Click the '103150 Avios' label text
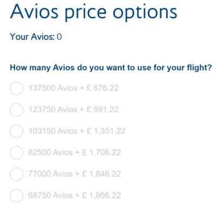This screenshot has height=210, width=217. pos(53,131)
